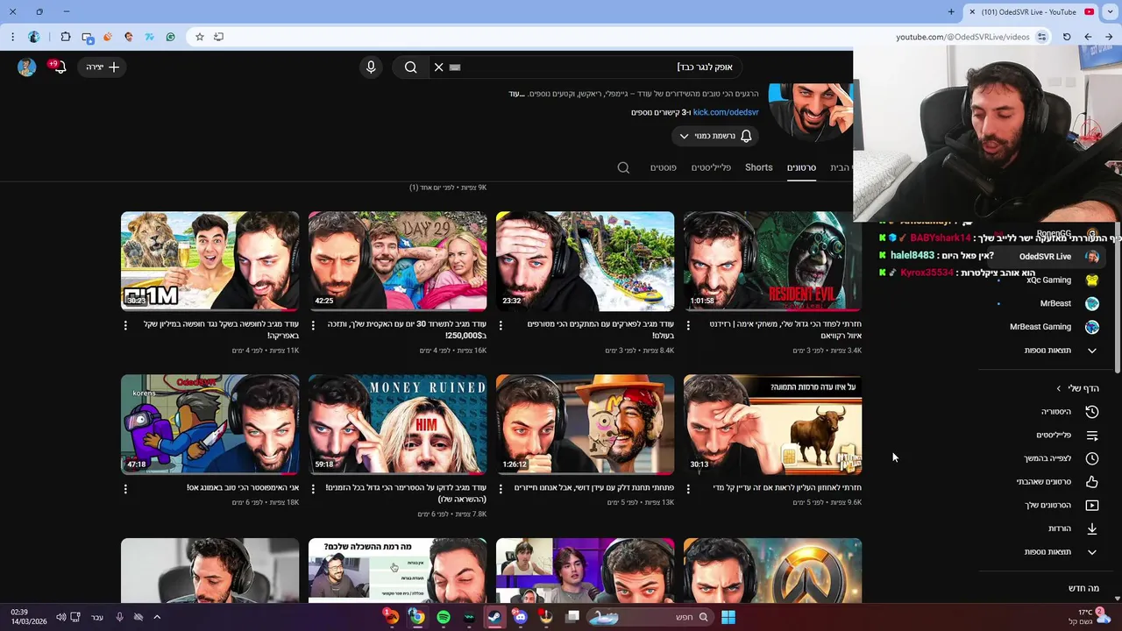Open the YouTube notifications bell with +9 badge
Viewport: 1122px width, 631px height.
click(x=59, y=67)
